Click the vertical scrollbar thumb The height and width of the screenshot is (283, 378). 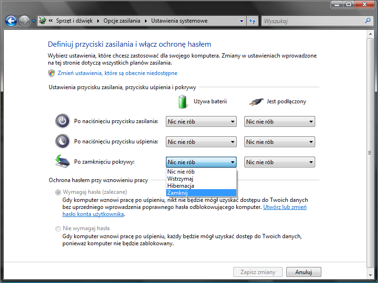point(370,152)
